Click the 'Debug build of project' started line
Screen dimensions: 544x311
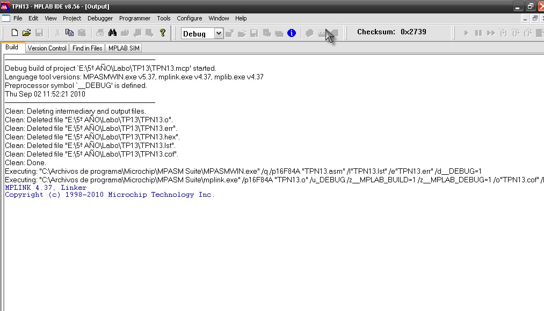click(x=111, y=68)
